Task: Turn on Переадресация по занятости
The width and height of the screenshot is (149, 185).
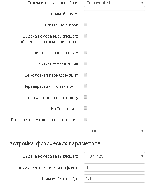Action: pos(85,86)
